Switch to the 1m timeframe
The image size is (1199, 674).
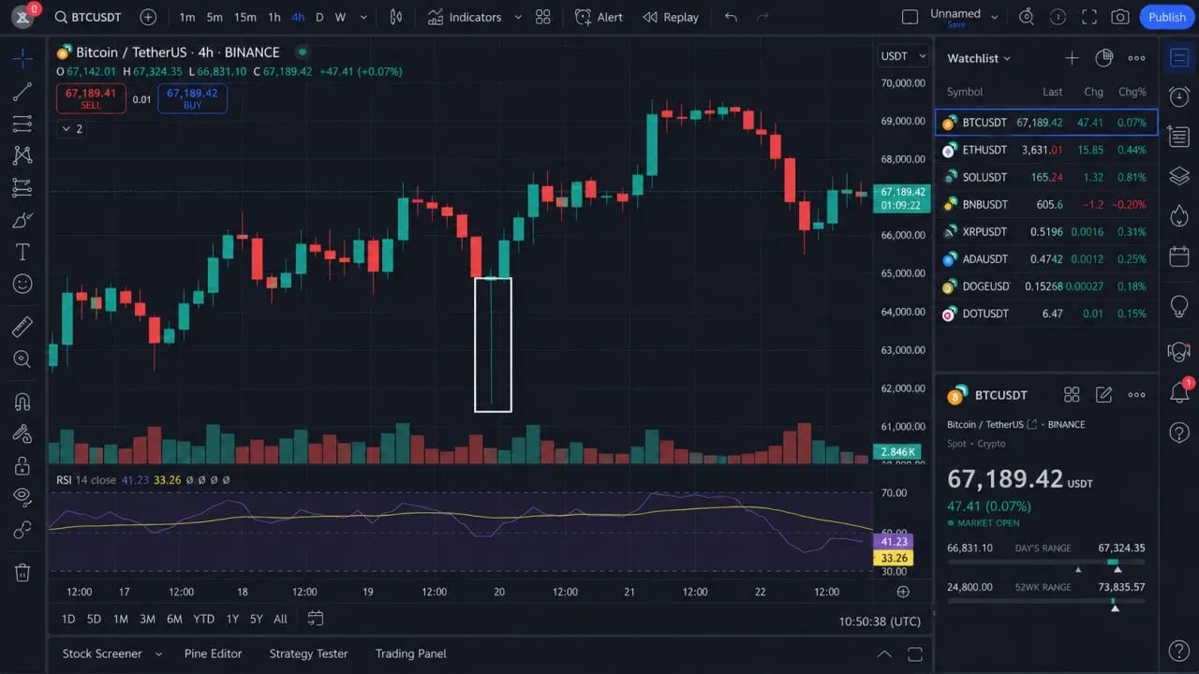tap(187, 17)
